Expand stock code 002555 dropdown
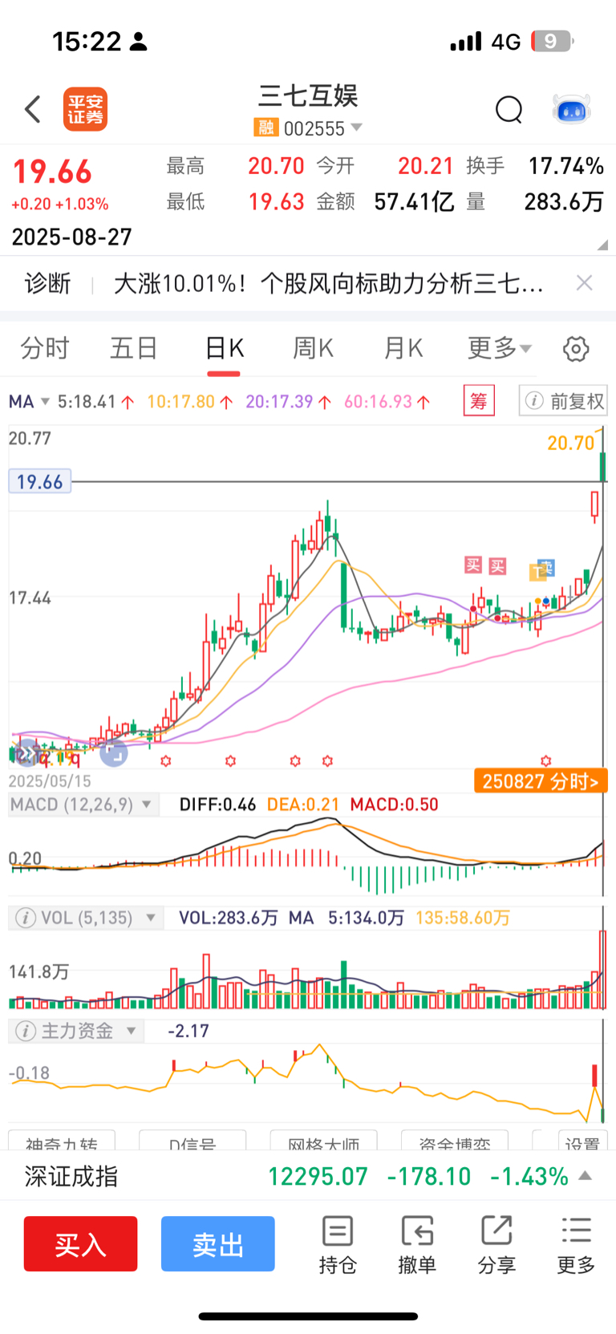Viewport: 616px width, 1334px height. tap(357, 128)
